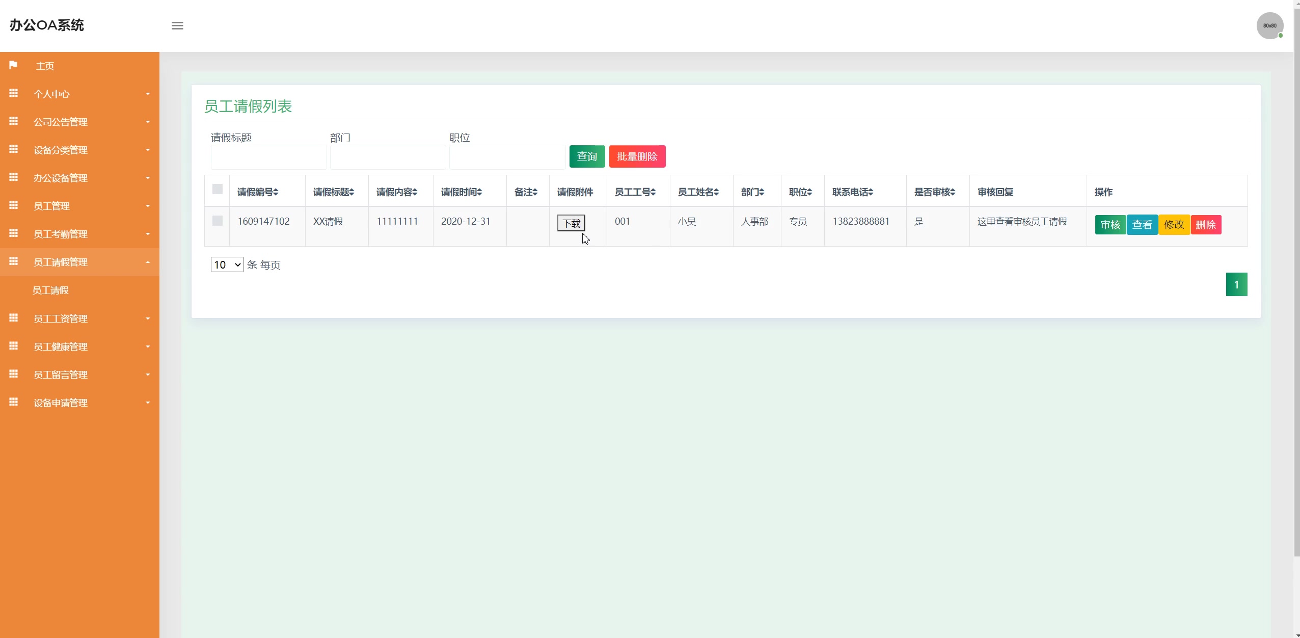The width and height of the screenshot is (1300, 638).
Task: Go to 主页 in sidebar
Action: [45, 66]
